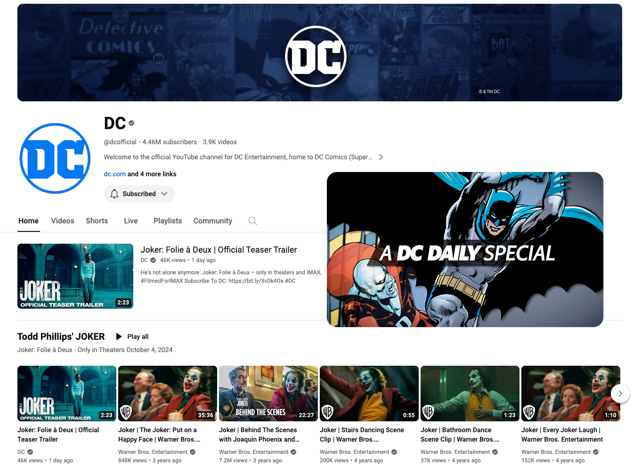Open Todd Phillips' JOKER playlist title
Image resolution: width=633 pixels, height=468 pixels.
pos(61,337)
